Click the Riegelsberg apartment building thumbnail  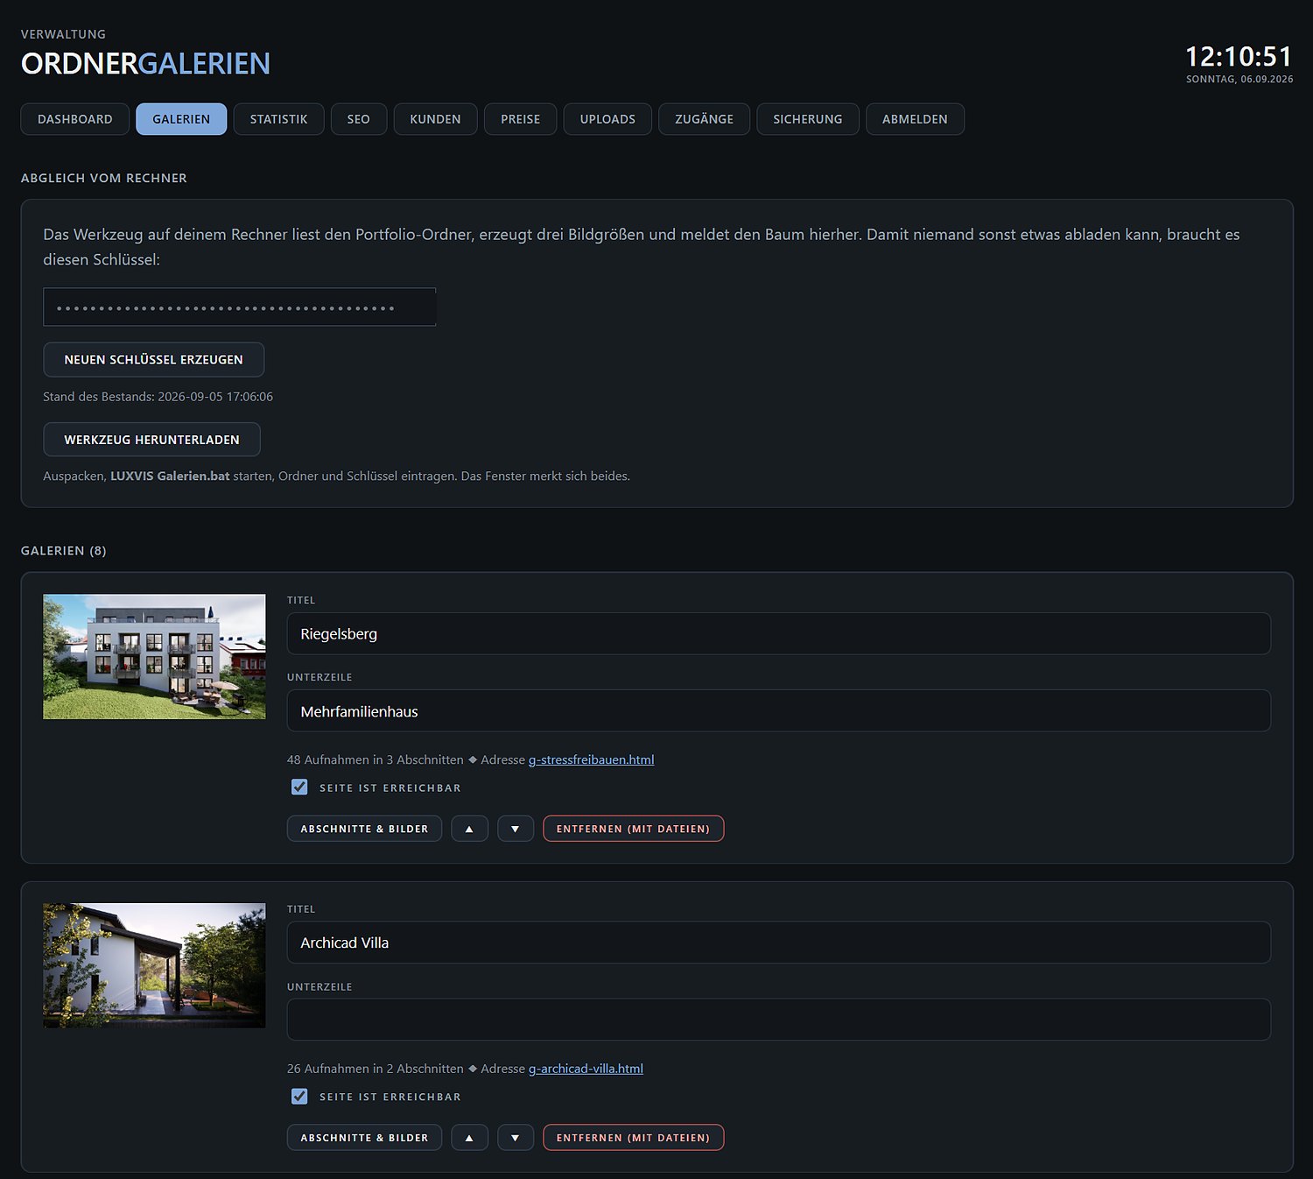click(154, 657)
